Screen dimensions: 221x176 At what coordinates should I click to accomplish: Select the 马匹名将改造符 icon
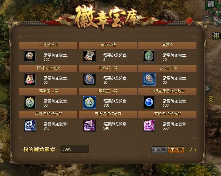pos(30,126)
